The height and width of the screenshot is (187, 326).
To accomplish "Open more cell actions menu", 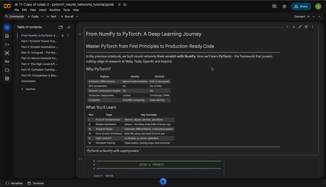I will [312, 27].
